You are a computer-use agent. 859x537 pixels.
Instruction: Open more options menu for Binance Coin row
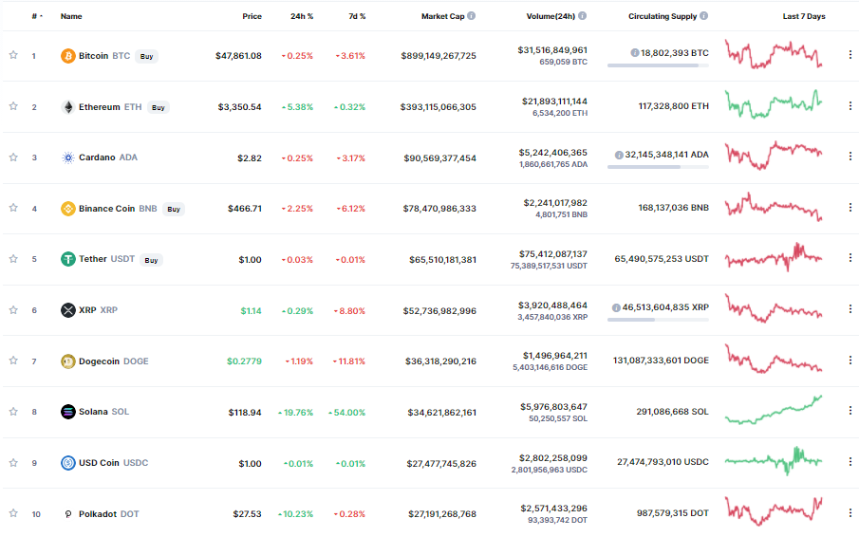pos(850,208)
